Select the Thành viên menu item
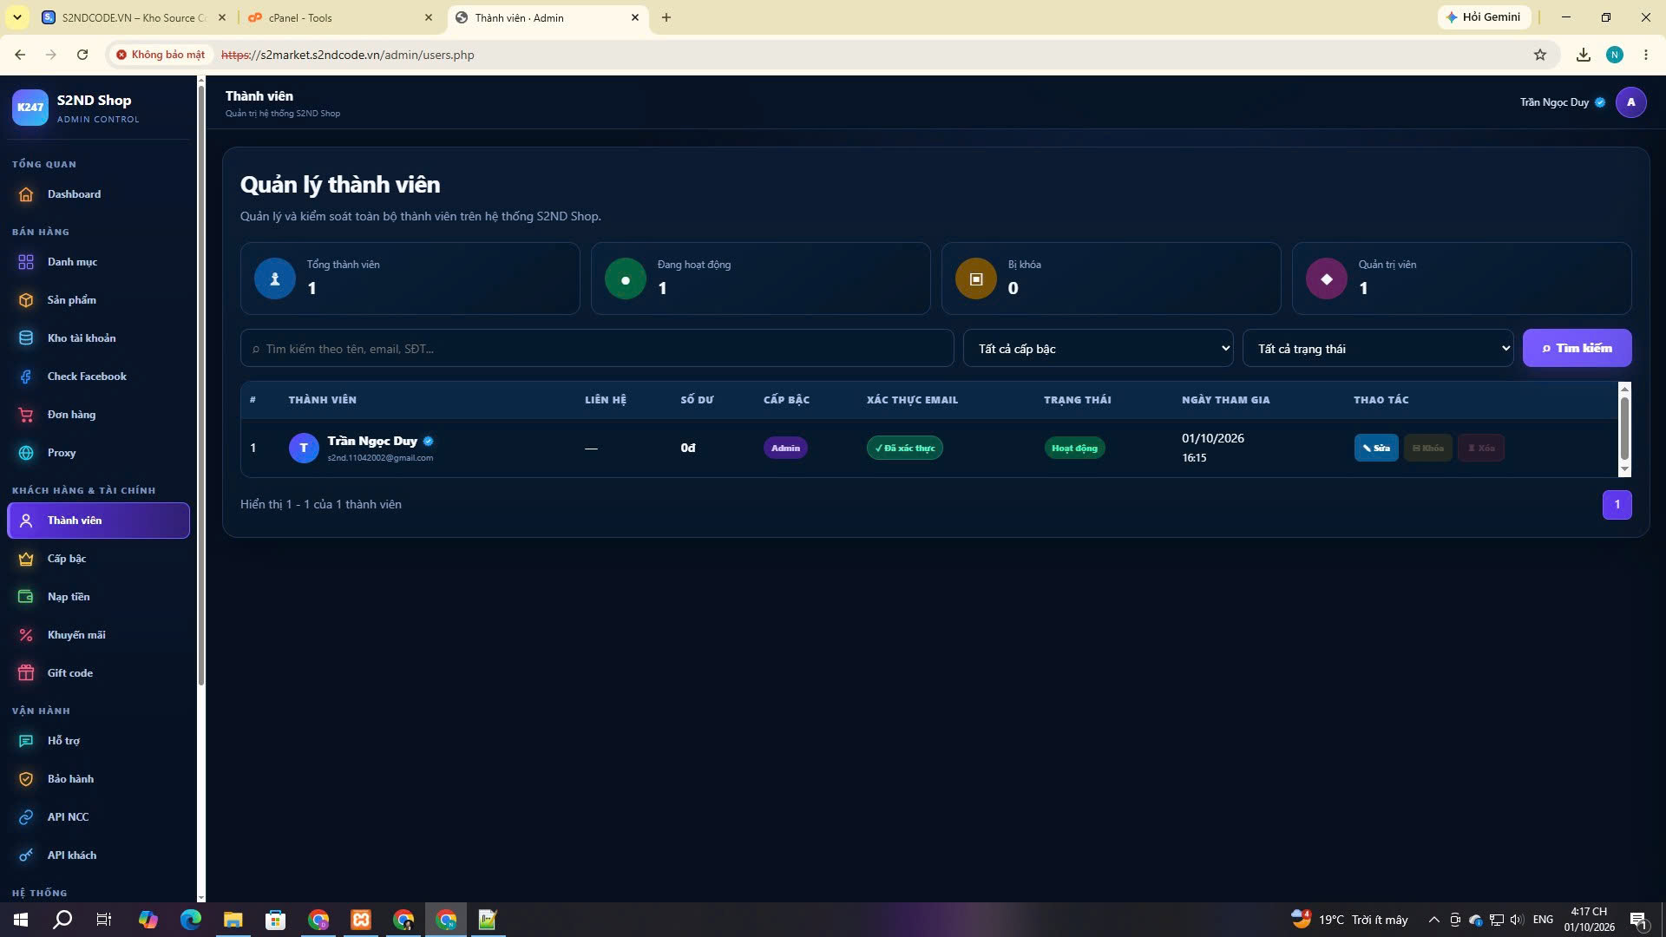Viewport: 1666px width, 937px height. (98, 521)
